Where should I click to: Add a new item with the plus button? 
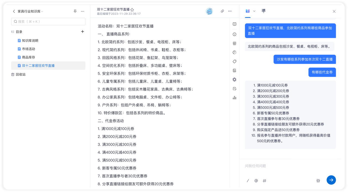click(83, 32)
